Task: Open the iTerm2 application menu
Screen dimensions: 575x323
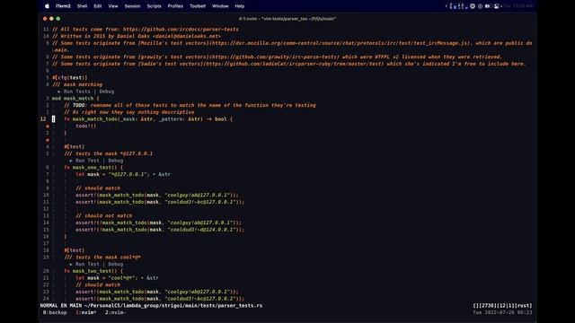Action: (63, 6)
